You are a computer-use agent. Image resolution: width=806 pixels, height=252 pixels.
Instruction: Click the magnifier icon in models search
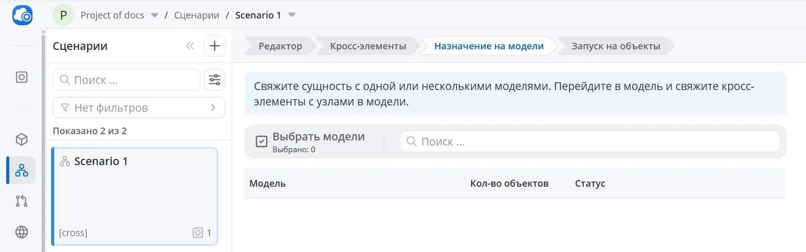412,141
